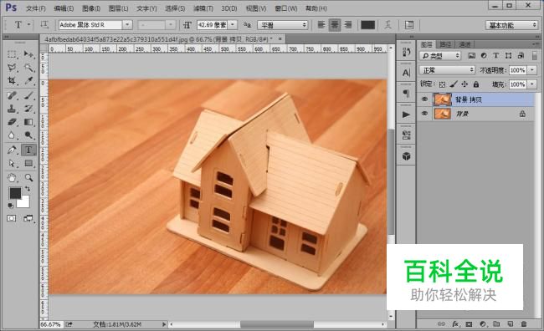544x331 pixels.
Task: Click the create new layer icon
Action: coord(510,324)
